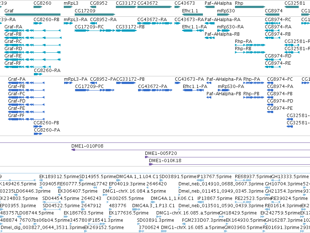This screenshot has height=233, width=310.
Task: Click transcript mRpL3-RA label
Action: point(75,19)
